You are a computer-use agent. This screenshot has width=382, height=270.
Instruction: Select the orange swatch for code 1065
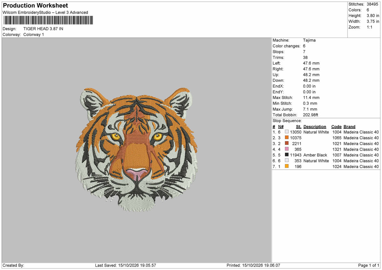[x=287, y=138]
